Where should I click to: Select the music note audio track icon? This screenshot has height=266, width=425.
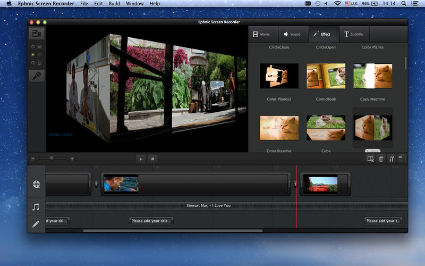36,207
